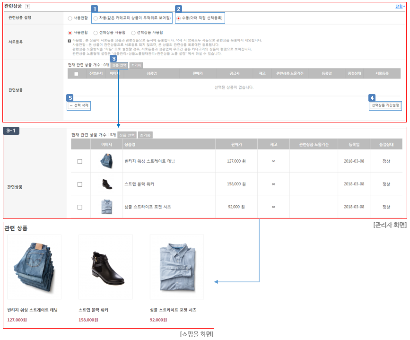Viewport: 410px width, 340px height.
Task: Click the striped shirt thumbnail in the admin table
Action: tap(107, 207)
